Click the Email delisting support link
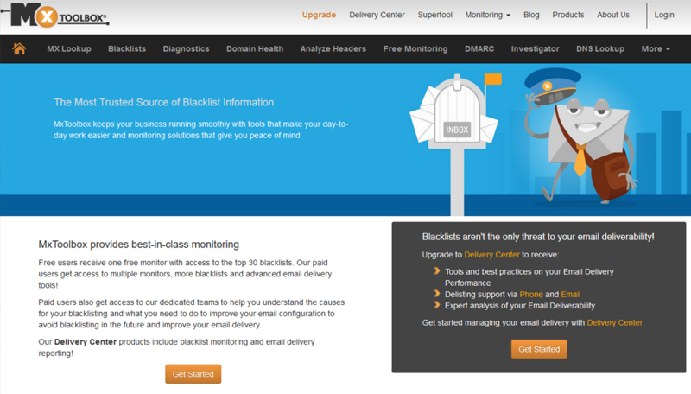The image size is (691, 394). [570, 295]
